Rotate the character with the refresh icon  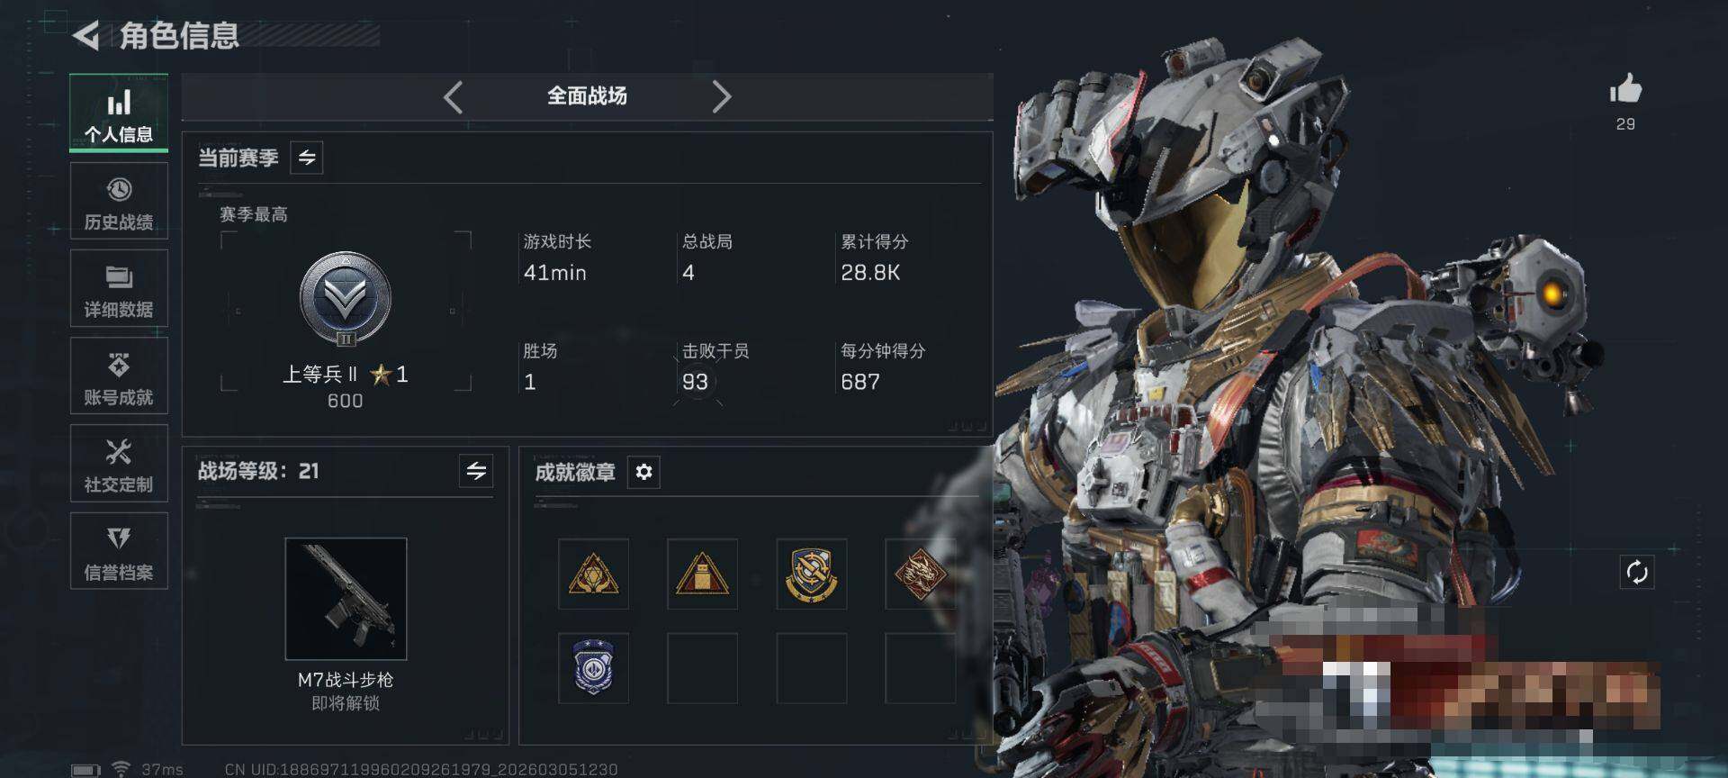[x=1637, y=572]
